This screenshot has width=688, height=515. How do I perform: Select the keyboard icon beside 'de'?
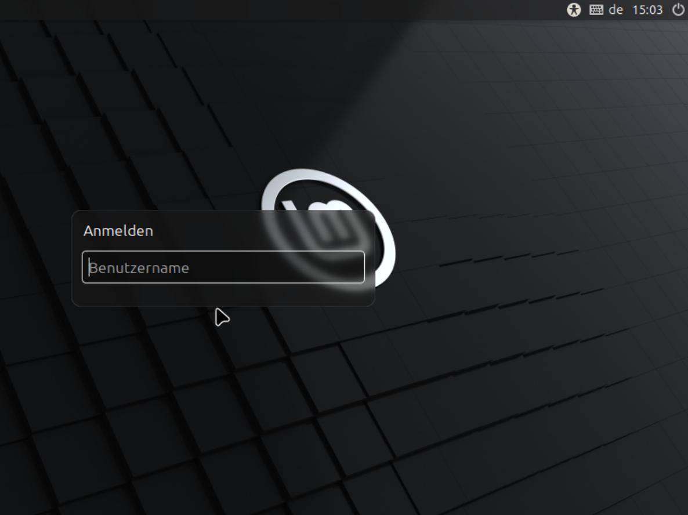coord(596,10)
